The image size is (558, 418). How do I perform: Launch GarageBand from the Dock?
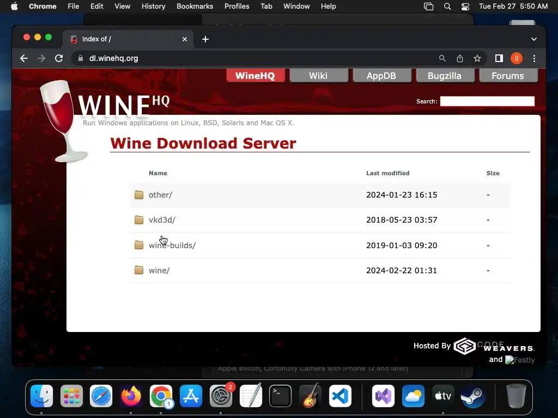tap(310, 396)
